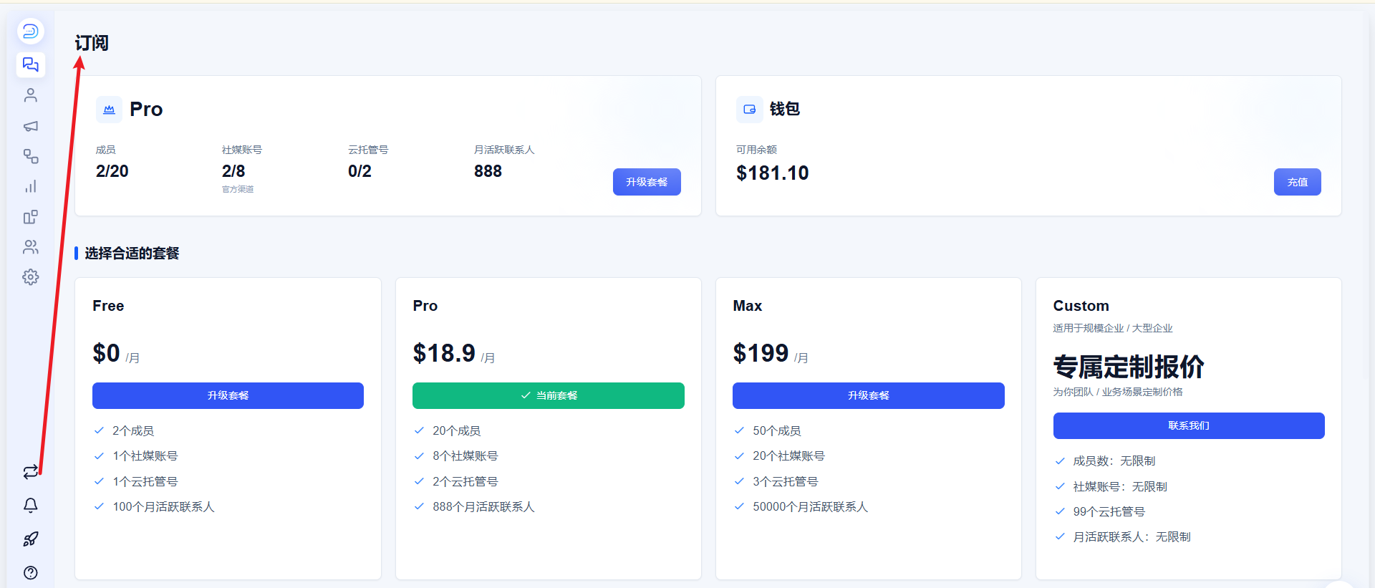Click the 可用余额 label in wallet card
1375x588 pixels.
point(756,150)
